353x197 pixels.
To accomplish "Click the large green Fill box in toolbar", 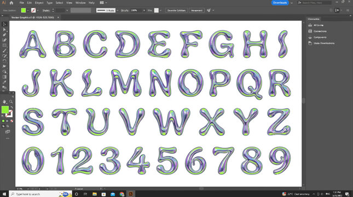I will tap(5, 109).
